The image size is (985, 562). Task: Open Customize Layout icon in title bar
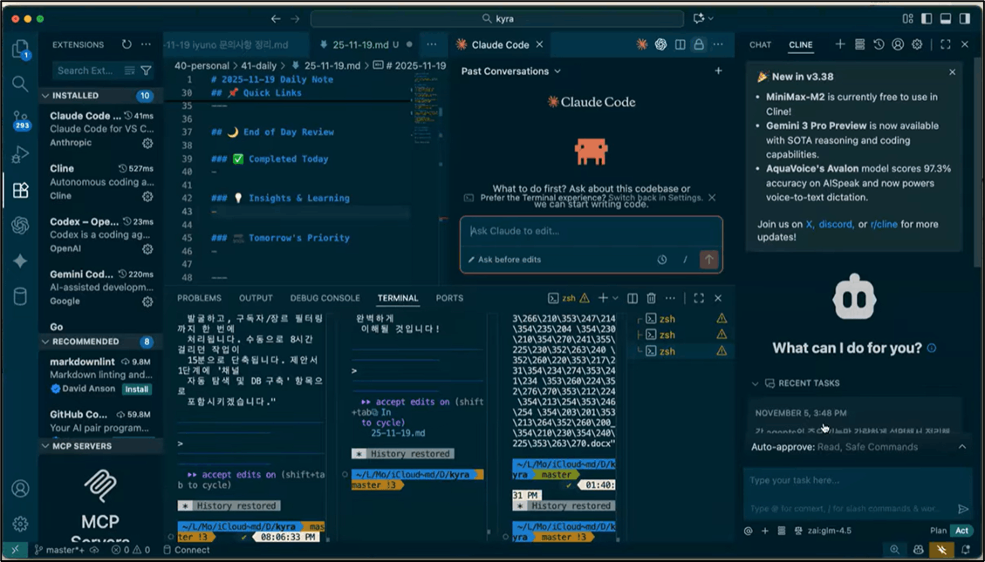[907, 19]
